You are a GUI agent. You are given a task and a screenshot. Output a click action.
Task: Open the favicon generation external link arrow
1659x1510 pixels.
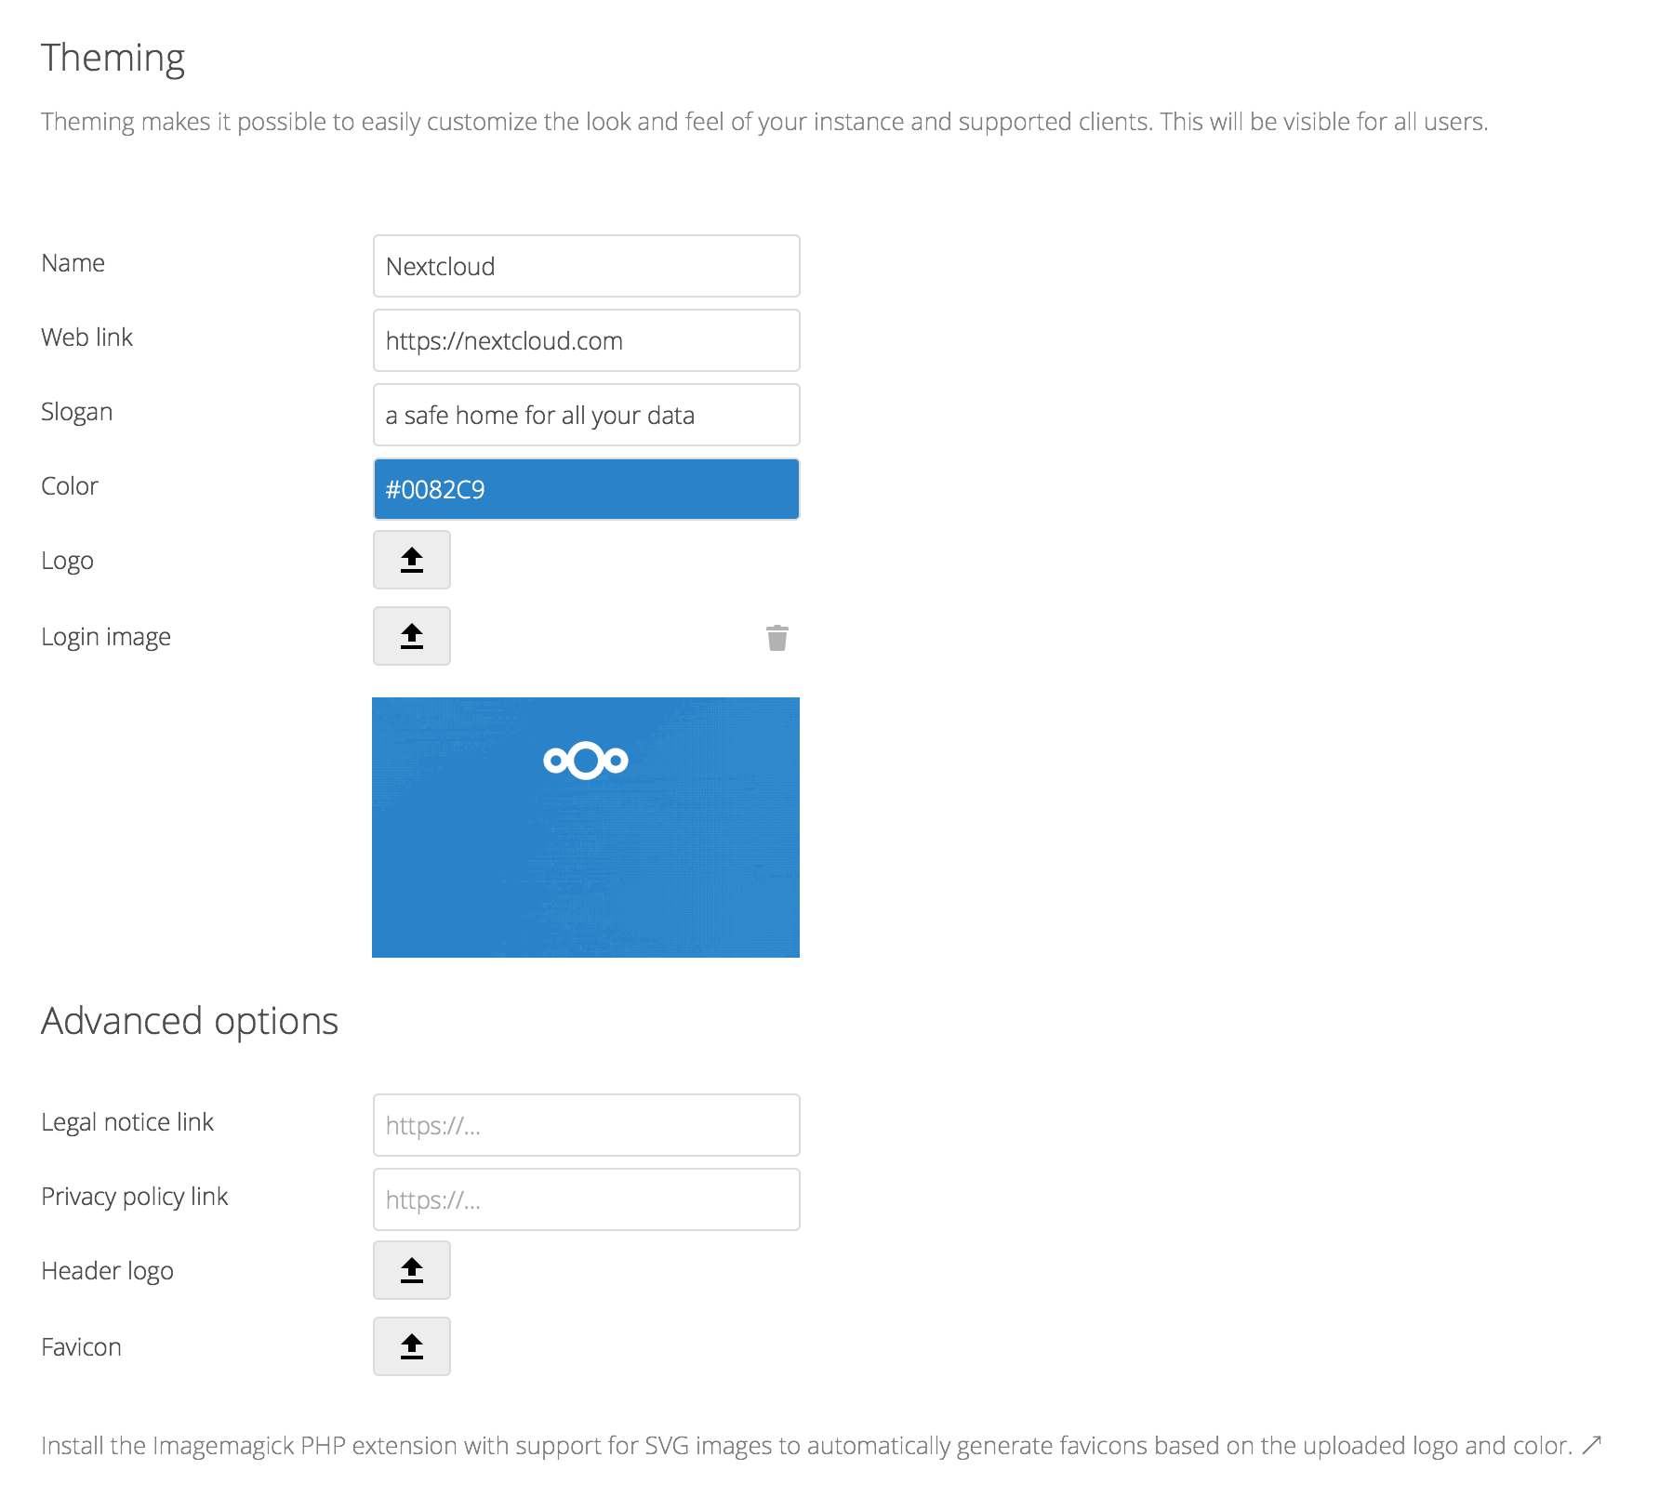pos(1592,1445)
